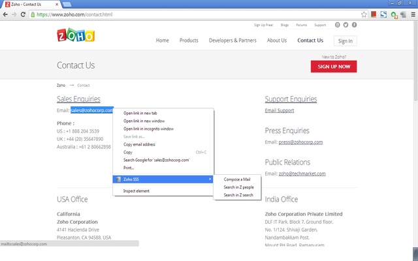Open the Chrome hamburger menu

413,14
